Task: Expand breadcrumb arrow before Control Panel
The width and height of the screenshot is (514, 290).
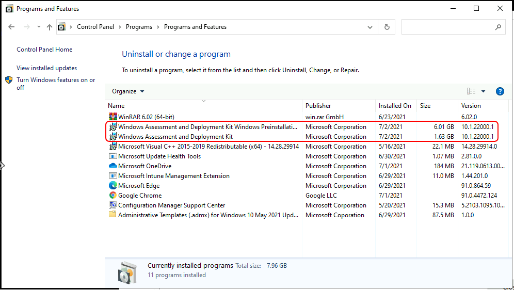Action: [x=71, y=27]
